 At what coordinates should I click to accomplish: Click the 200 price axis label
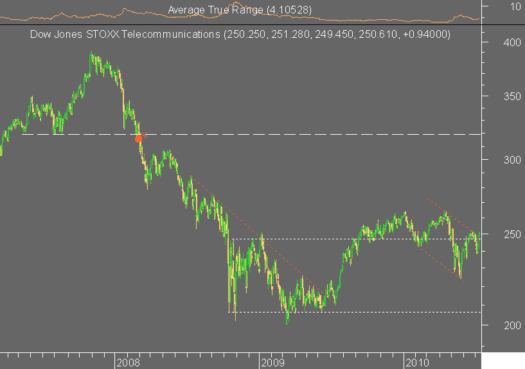click(512, 325)
